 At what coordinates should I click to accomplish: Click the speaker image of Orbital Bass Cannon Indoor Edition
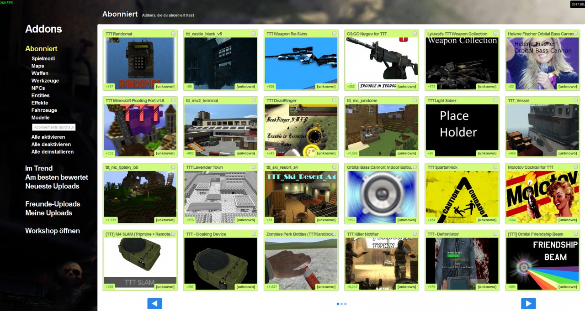click(x=382, y=197)
